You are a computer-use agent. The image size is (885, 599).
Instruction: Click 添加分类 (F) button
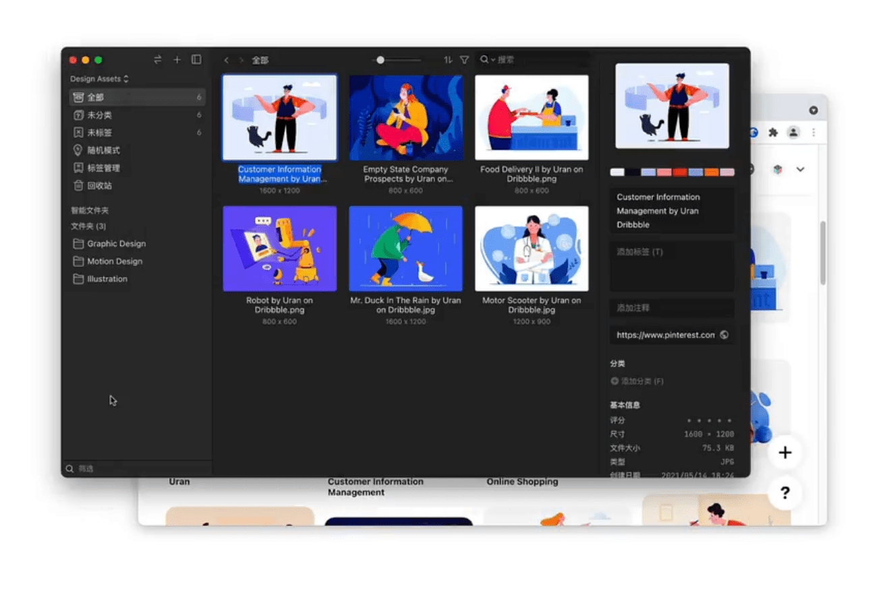(637, 381)
